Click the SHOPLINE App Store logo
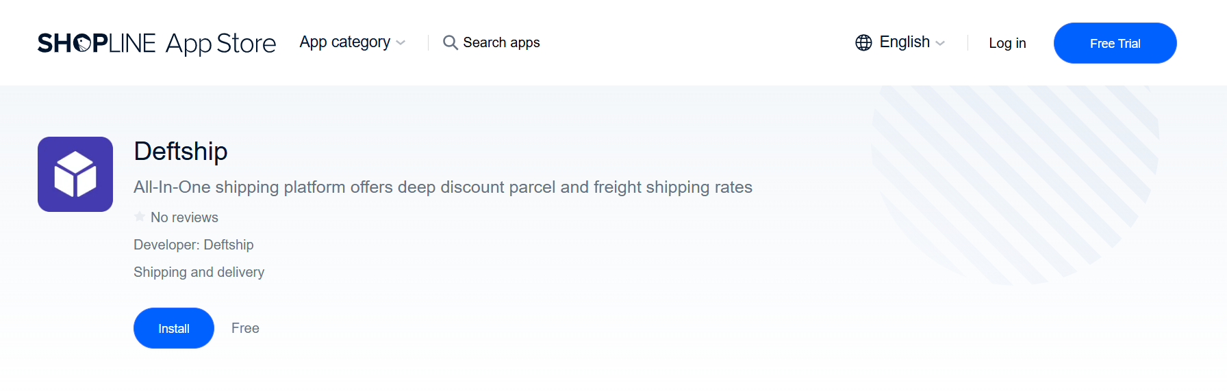 tap(157, 43)
